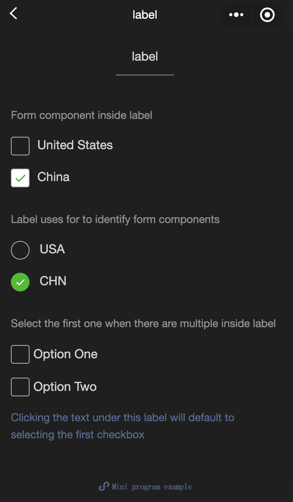The height and width of the screenshot is (502, 293).
Task: Click the selected CHN radio button
Action: pyautogui.click(x=20, y=282)
